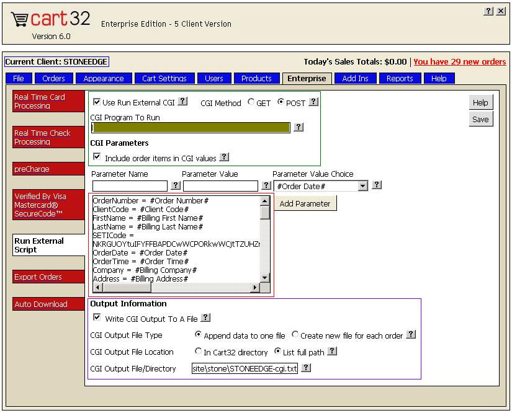Click the CGI Output File/Directory field
Viewport: 512px width, 413px height.
pyautogui.click(x=245, y=368)
